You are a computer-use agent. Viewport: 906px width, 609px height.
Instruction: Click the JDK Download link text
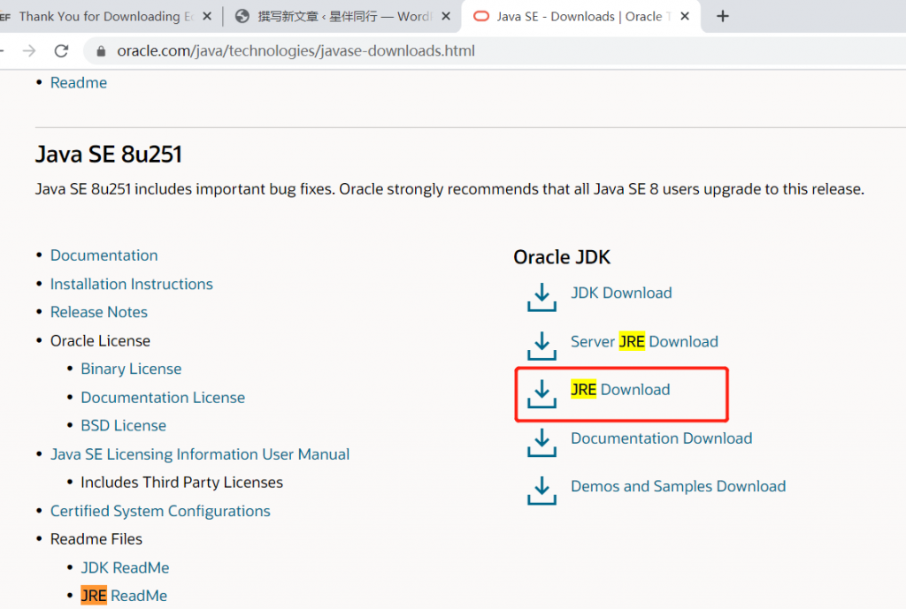621,293
